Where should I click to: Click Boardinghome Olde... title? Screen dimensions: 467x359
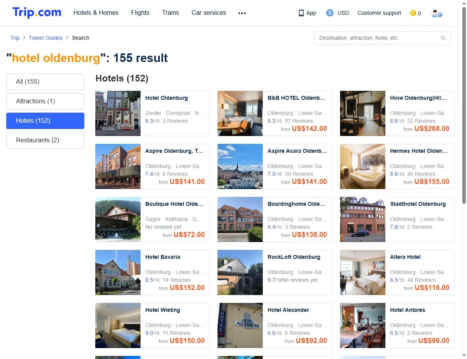point(296,204)
